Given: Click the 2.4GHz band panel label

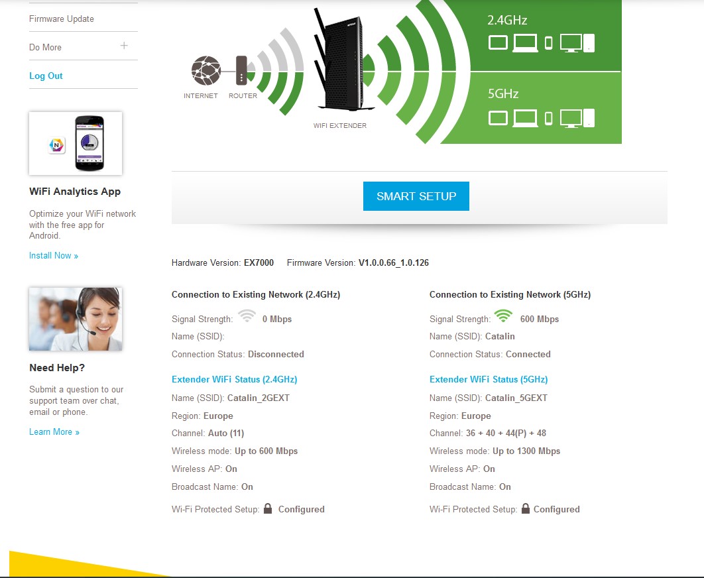Looking at the screenshot, I should point(507,20).
